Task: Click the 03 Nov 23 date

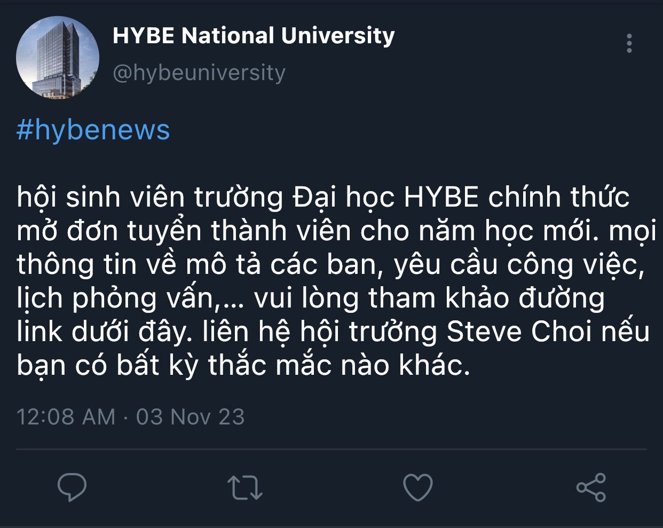Action: tap(191, 417)
